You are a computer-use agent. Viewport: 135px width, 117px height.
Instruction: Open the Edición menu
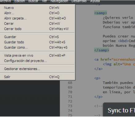[20, 1]
